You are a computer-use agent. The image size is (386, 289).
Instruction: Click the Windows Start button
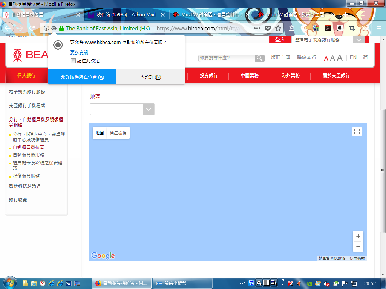(9, 283)
